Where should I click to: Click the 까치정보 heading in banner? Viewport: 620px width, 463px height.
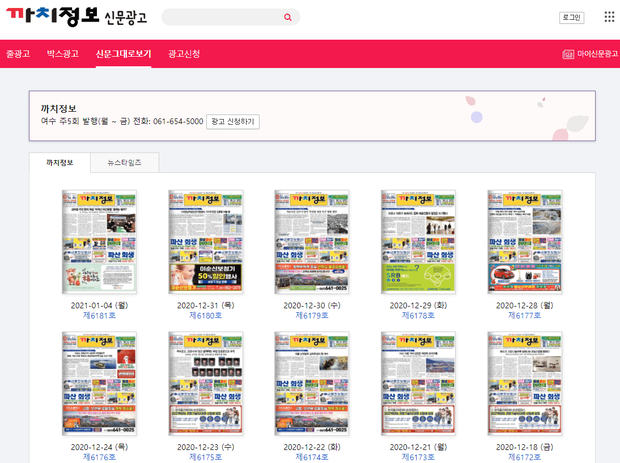point(58,109)
